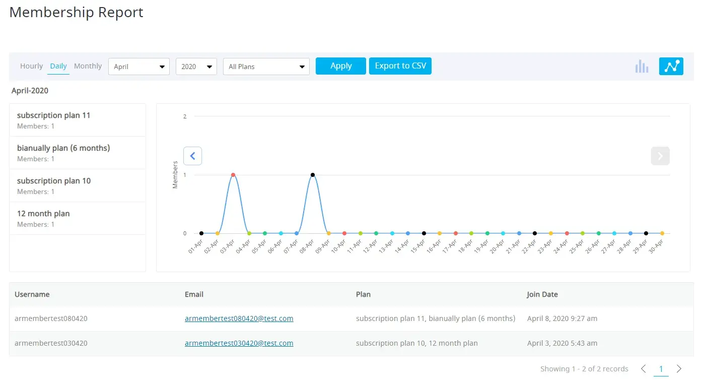Select the line chart view icon
The height and width of the screenshot is (385, 706).
(x=671, y=67)
